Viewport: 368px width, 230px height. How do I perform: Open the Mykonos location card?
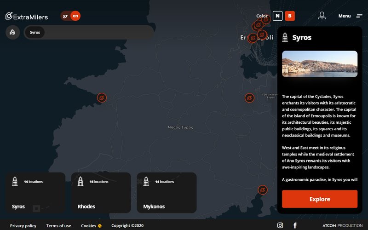click(167, 193)
